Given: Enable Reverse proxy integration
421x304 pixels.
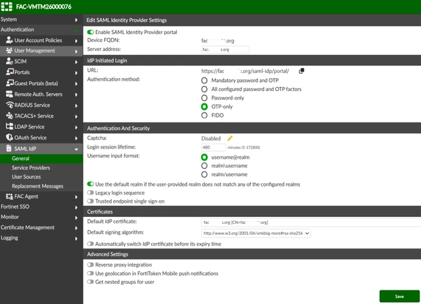Looking at the screenshot, I should point(91,265).
